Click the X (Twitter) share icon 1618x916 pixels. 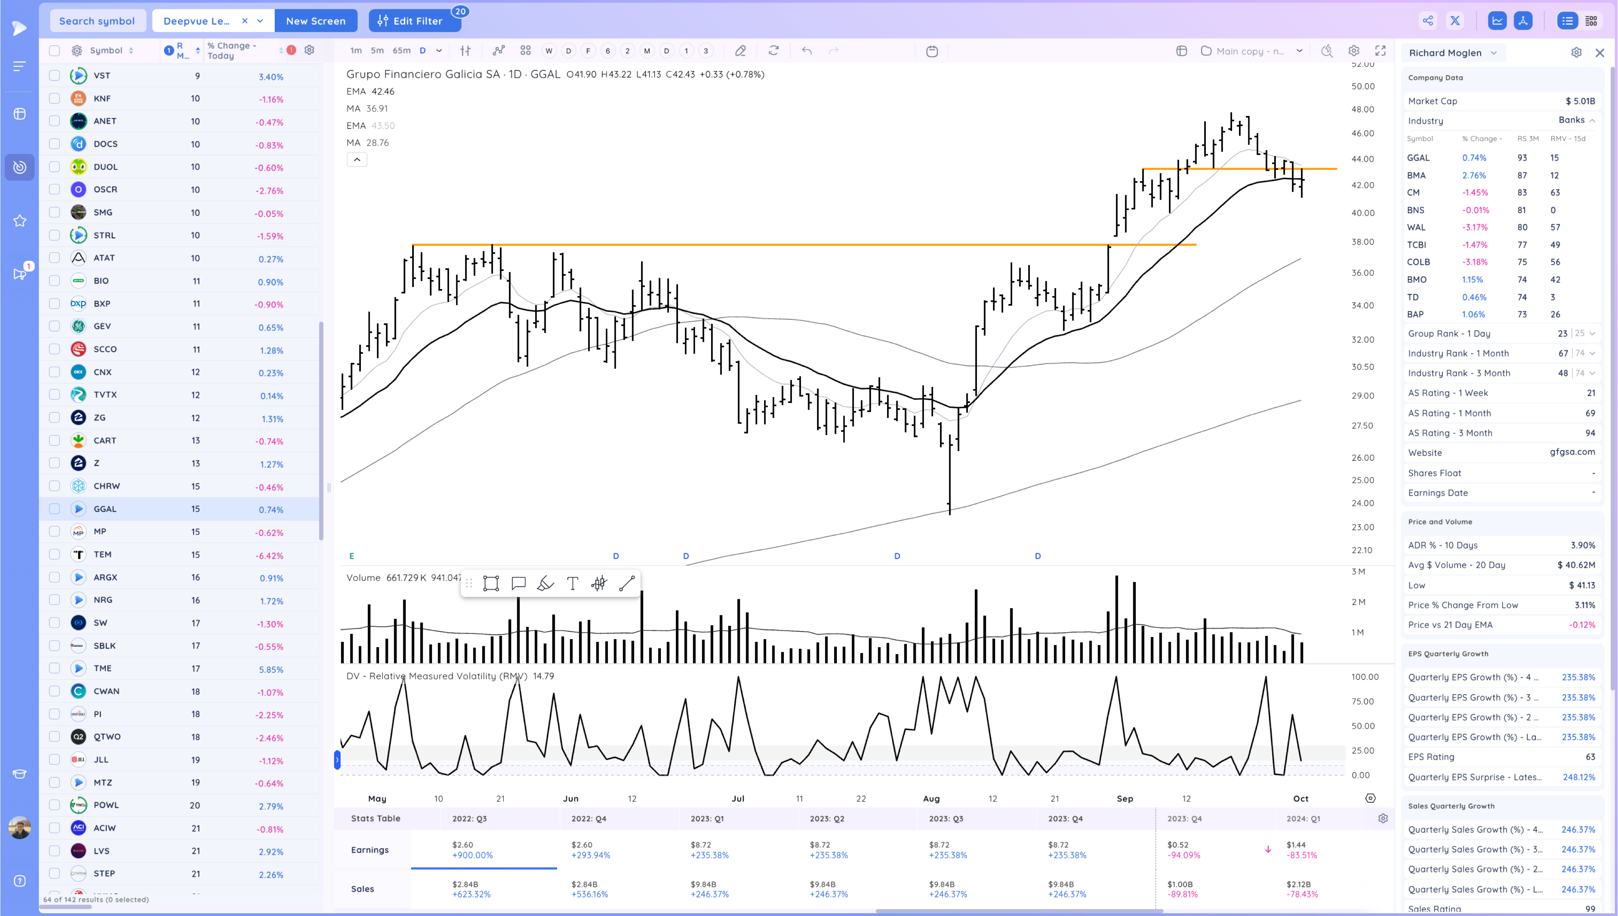[1455, 21]
